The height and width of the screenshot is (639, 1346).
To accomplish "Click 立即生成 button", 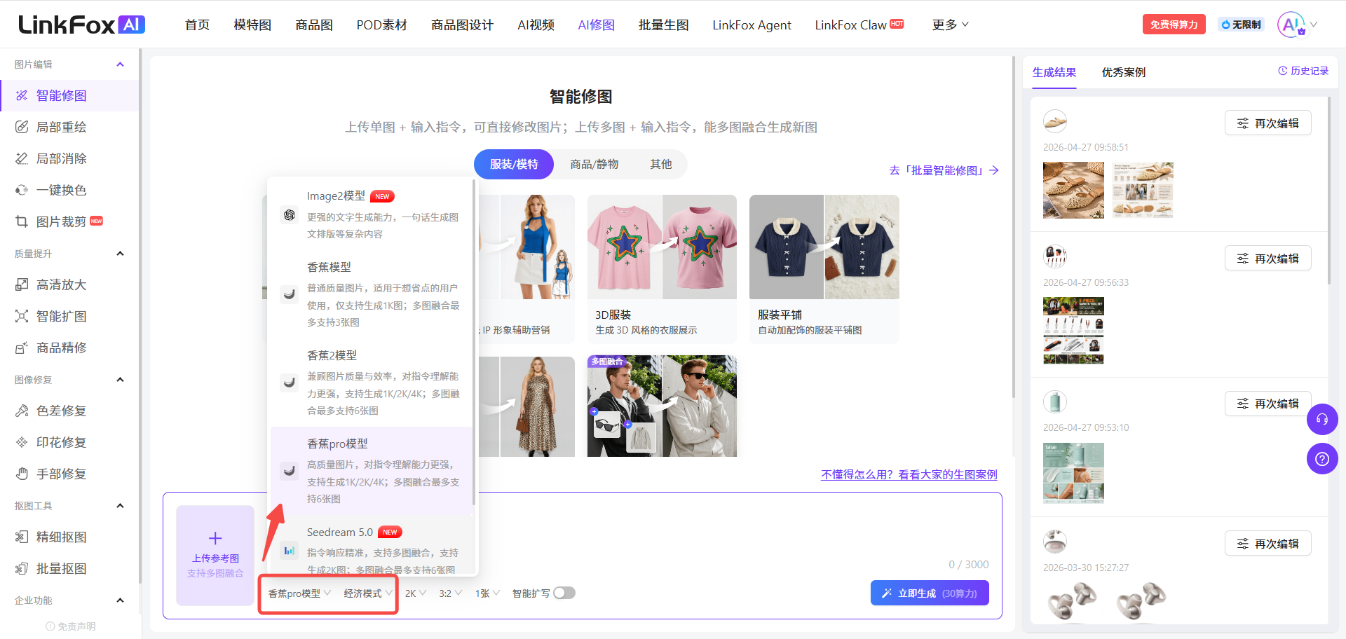I will [x=930, y=593].
